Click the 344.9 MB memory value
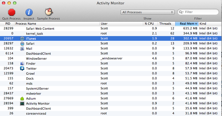Screen dimensions: 222x116 190,34
